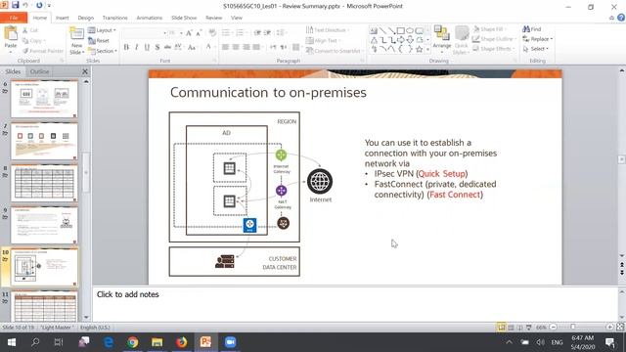The width and height of the screenshot is (626, 352).
Task: Click the Bullets list icon
Action: point(226,32)
